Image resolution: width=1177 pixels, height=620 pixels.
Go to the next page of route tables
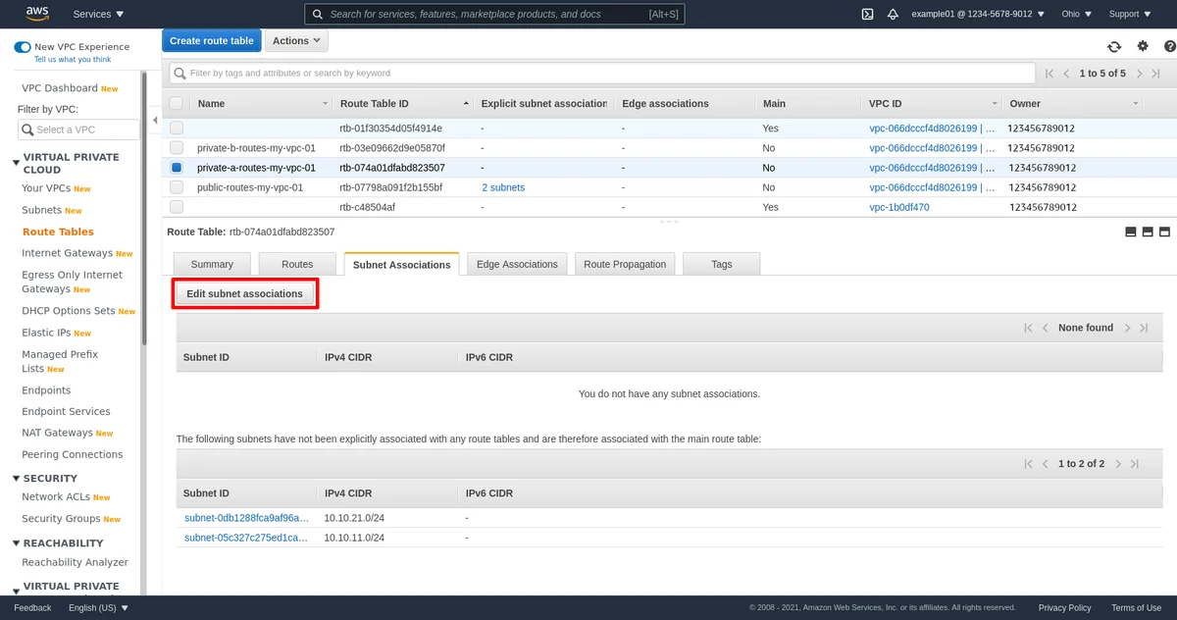1137,74
